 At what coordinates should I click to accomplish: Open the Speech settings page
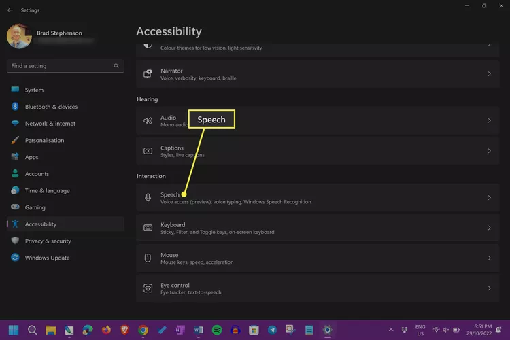click(318, 197)
